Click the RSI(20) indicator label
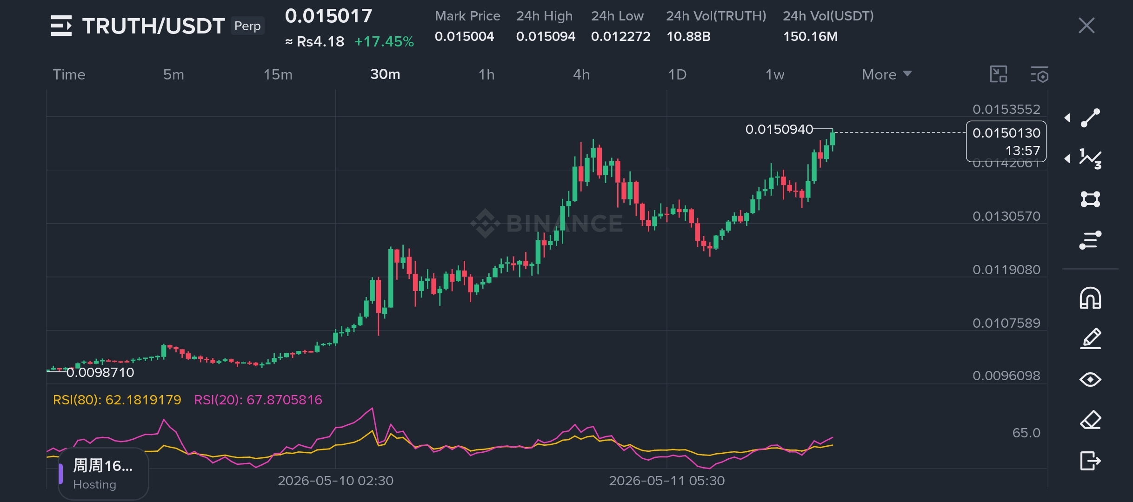The height and width of the screenshot is (502, 1133). 258,400
